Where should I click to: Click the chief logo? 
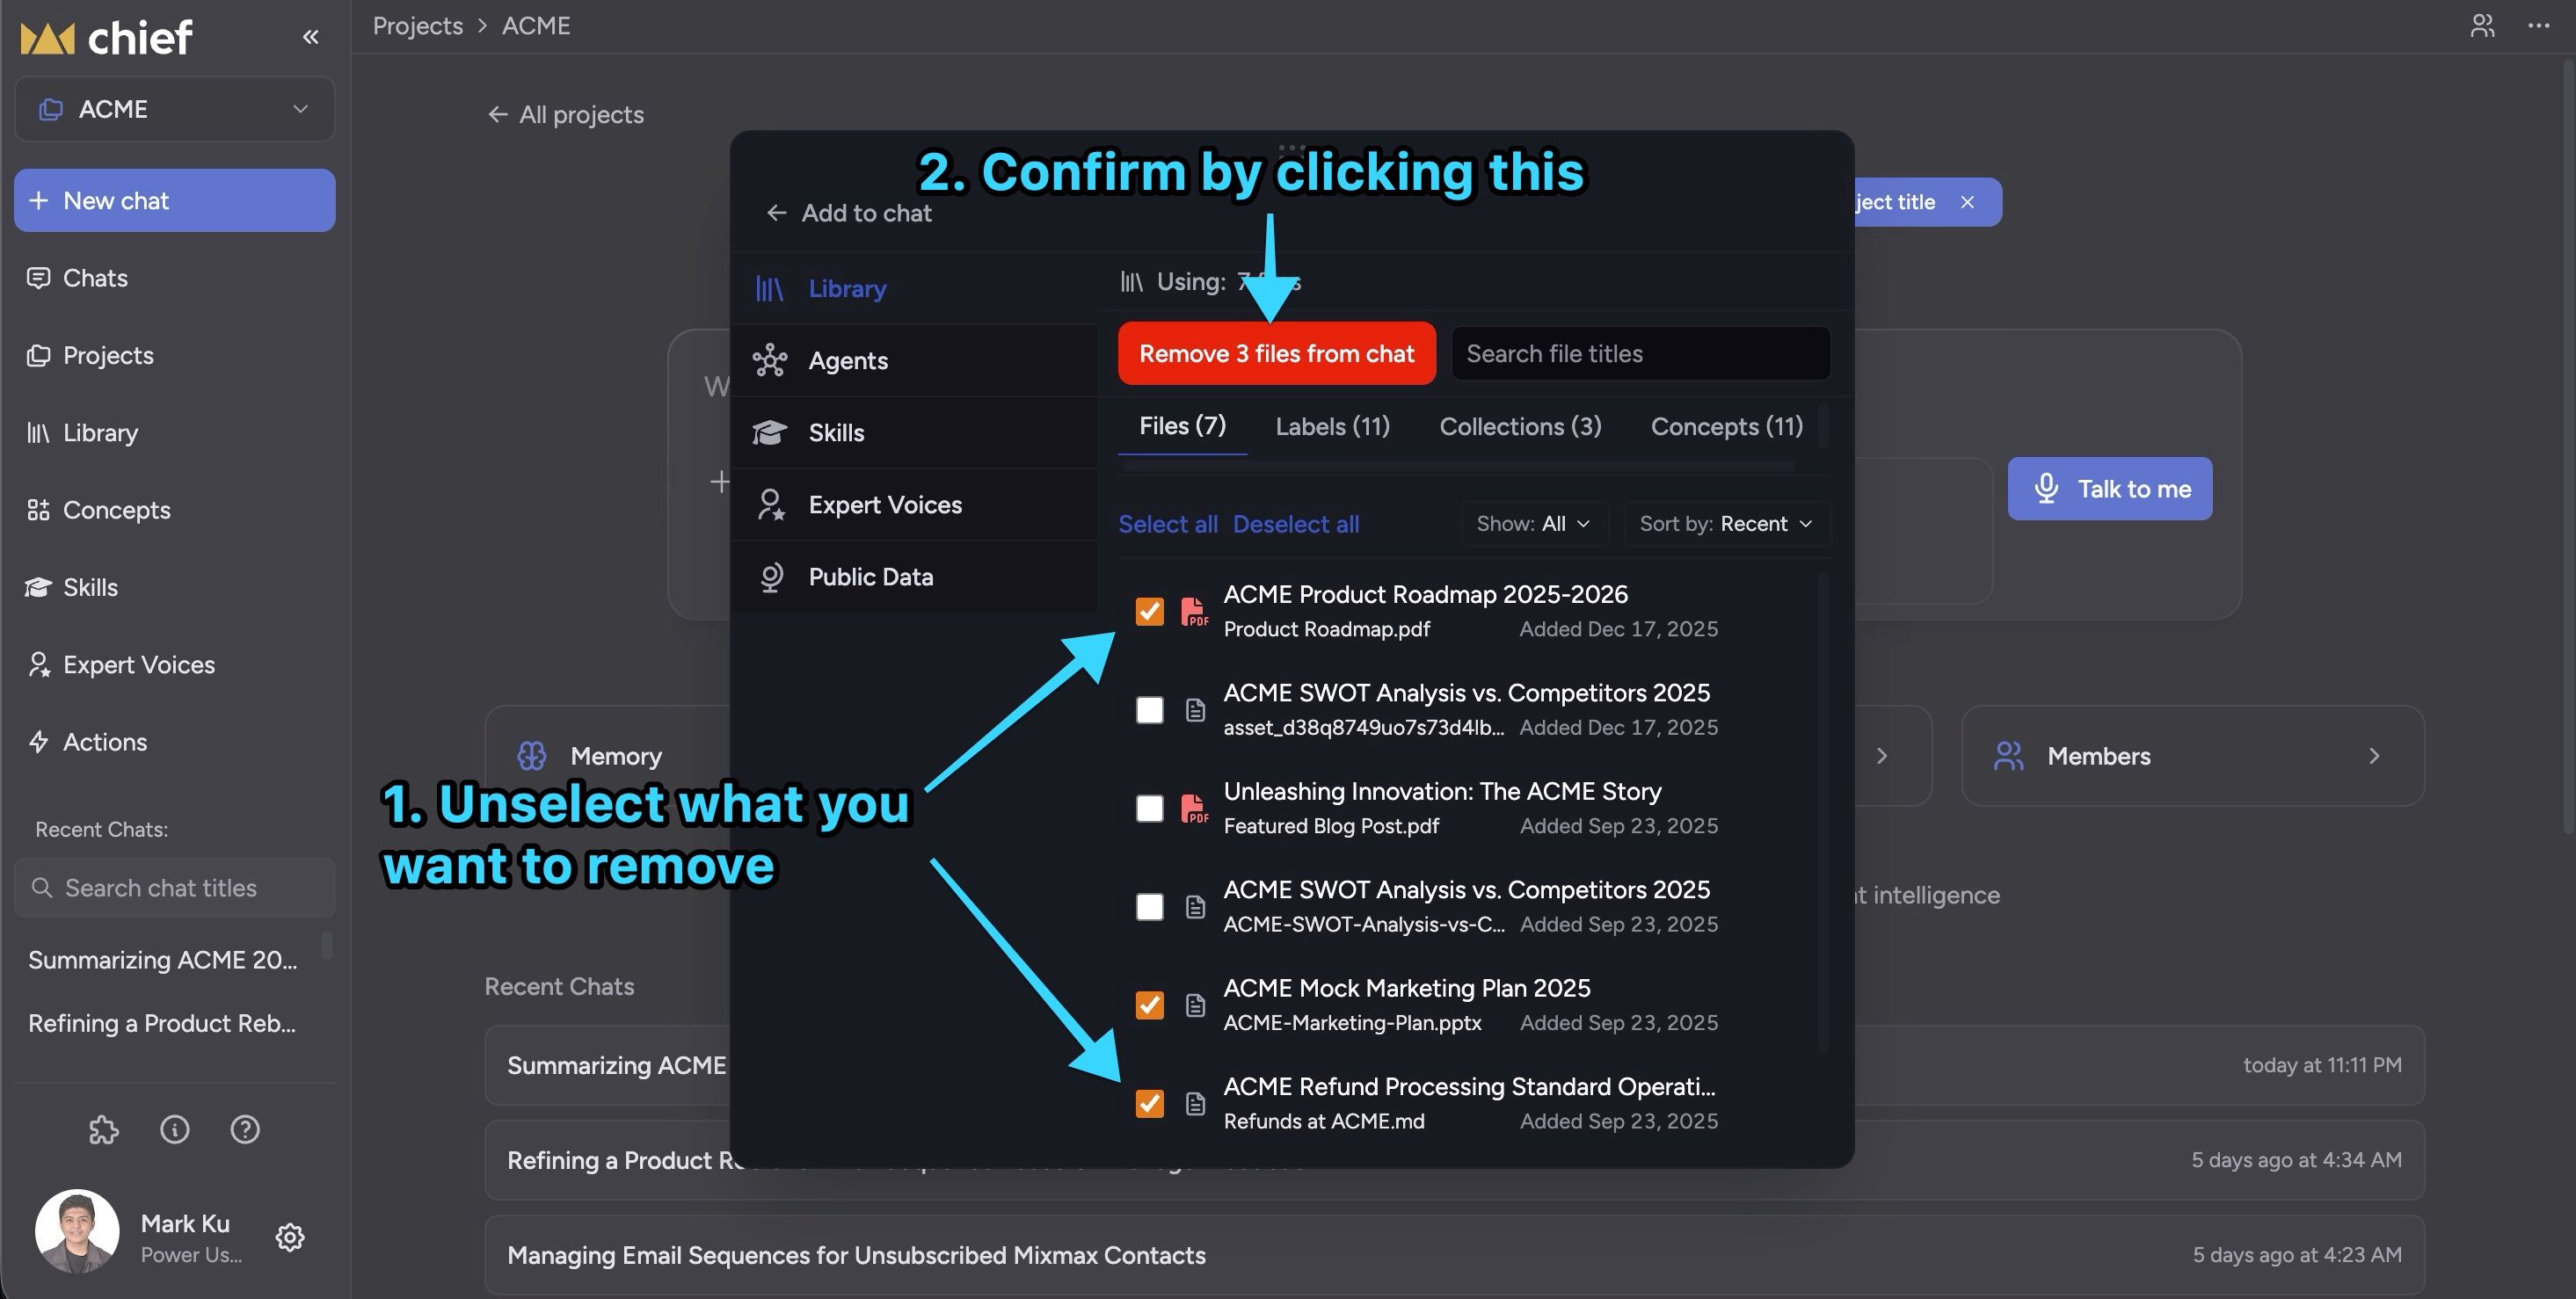pyautogui.click(x=106, y=38)
